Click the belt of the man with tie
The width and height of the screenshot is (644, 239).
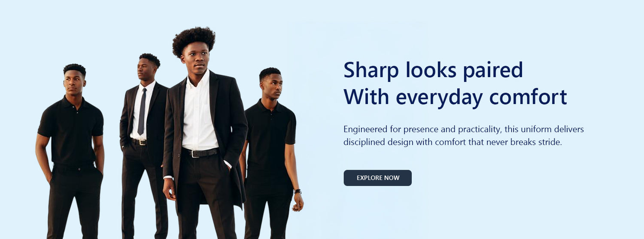[139, 141]
